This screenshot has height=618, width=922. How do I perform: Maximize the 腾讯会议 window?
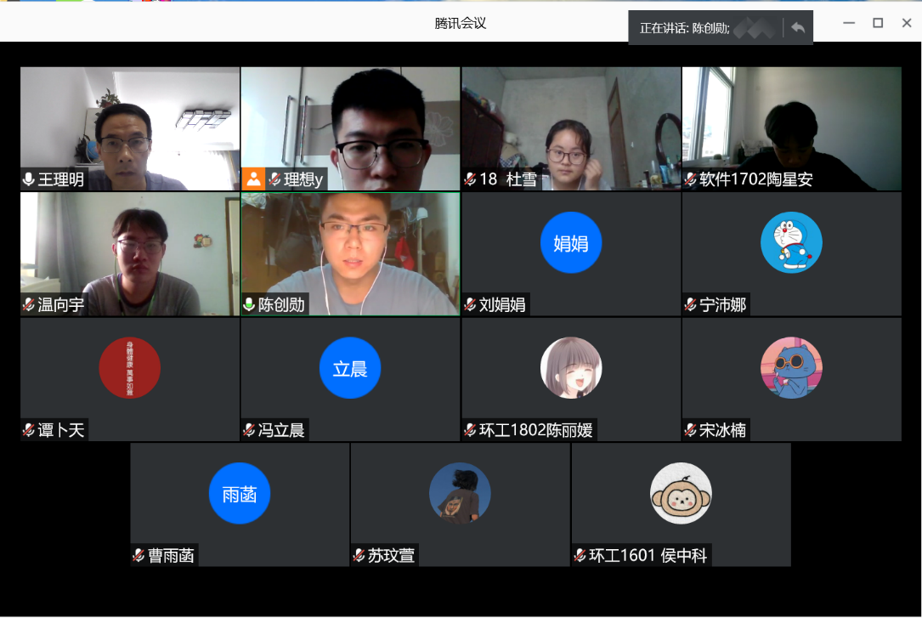coord(878,23)
